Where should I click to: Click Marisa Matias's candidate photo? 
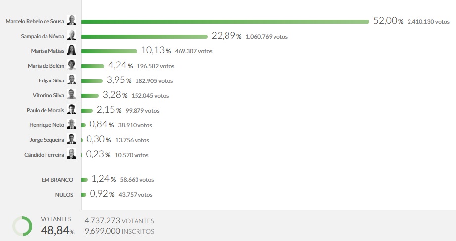coord(72,50)
